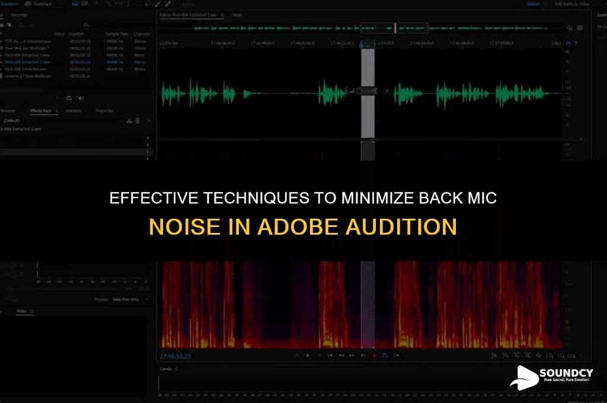Select the Paintbrush Selection tool

(158, 4)
